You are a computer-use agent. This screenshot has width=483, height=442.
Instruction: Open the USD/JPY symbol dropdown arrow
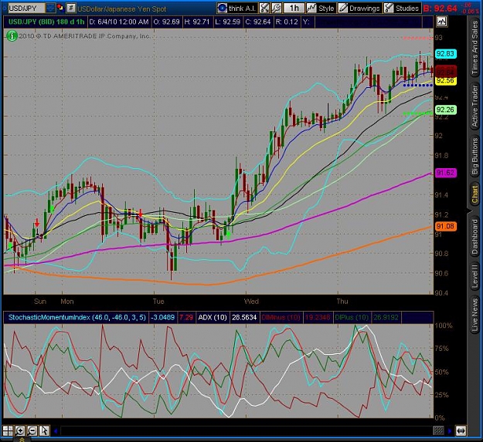(50, 8)
